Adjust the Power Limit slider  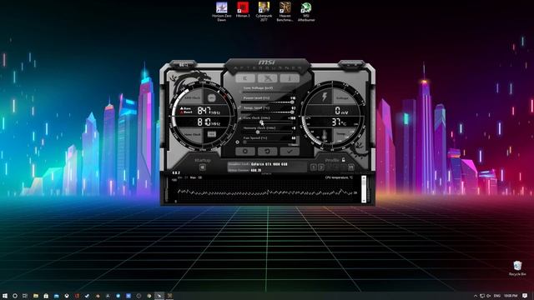coord(267,102)
